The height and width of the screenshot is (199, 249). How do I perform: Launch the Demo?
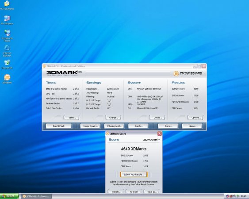[x=168, y=126]
